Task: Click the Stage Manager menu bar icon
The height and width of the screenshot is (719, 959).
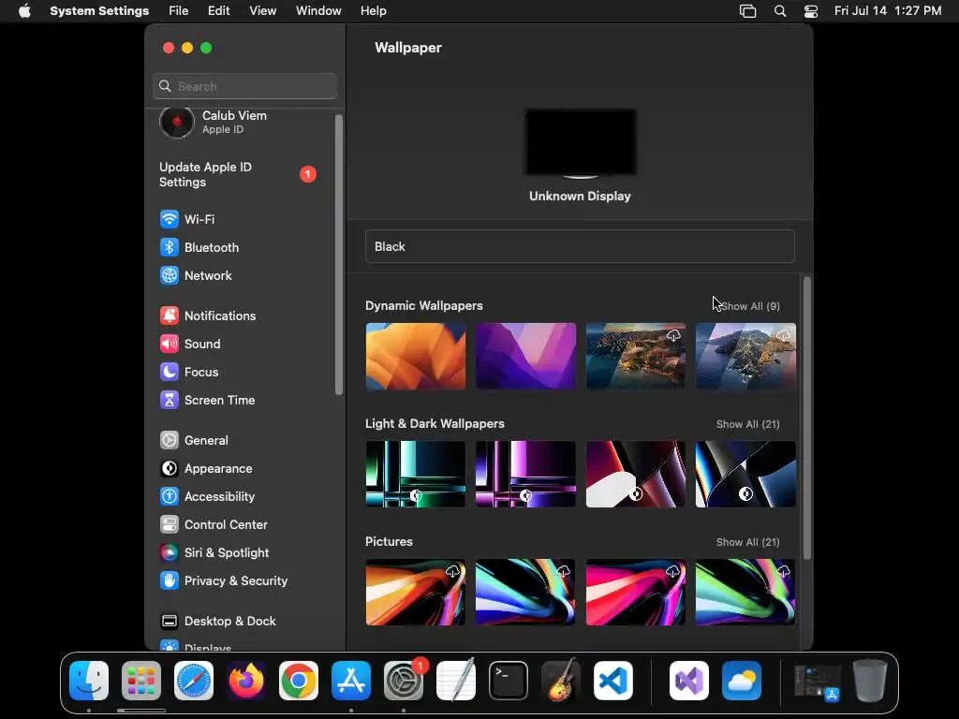Action: [x=747, y=11]
